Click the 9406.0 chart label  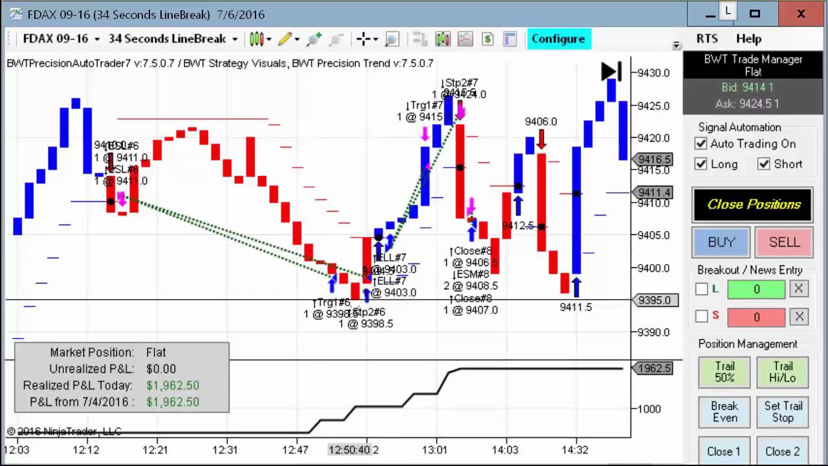point(541,122)
